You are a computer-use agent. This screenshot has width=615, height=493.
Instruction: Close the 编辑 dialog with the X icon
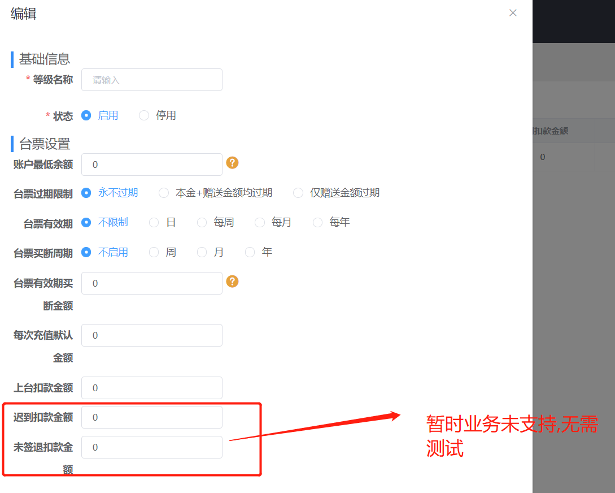pos(513,13)
